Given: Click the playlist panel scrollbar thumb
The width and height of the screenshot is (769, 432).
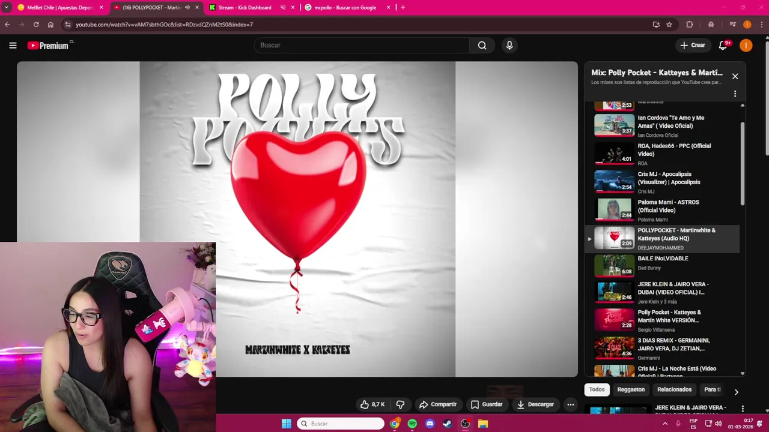Looking at the screenshot, I should (x=743, y=163).
